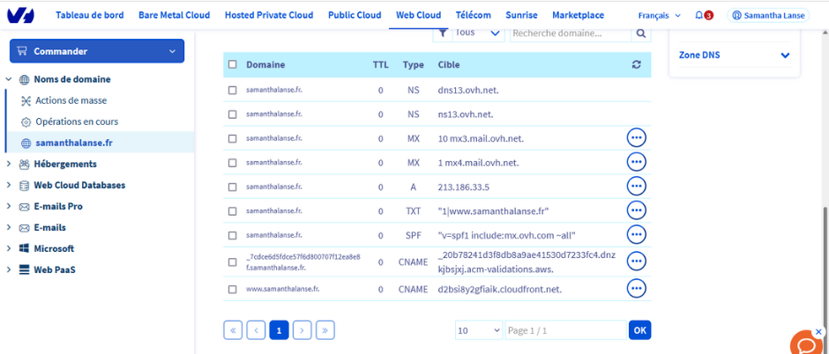Expand the Hébergements tree section
Image resolution: width=829 pixels, height=354 pixels.
click(9, 164)
